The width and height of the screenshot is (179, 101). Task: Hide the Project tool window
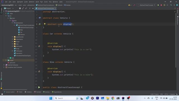[x=33, y=8]
